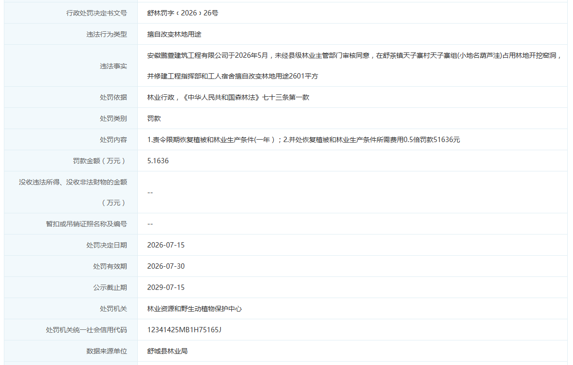
Task: Click document number 舒林罚字﹝2026﹞26号
Action: pyautogui.click(x=183, y=13)
